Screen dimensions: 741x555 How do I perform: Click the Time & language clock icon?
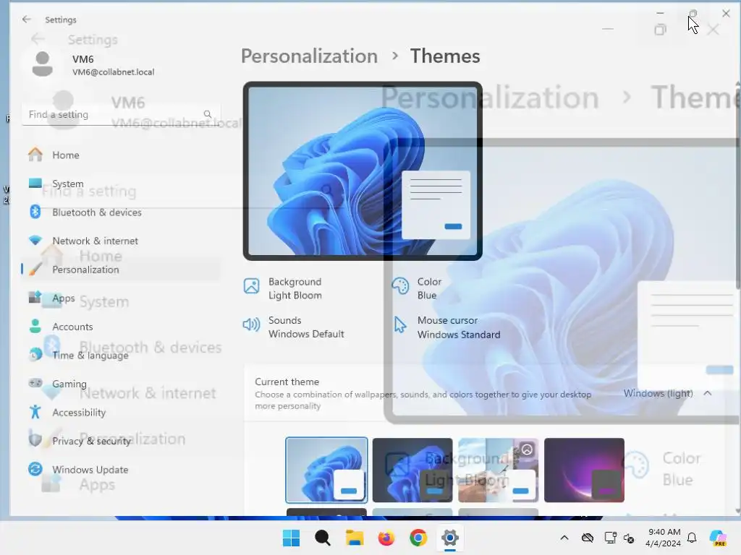(x=35, y=354)
